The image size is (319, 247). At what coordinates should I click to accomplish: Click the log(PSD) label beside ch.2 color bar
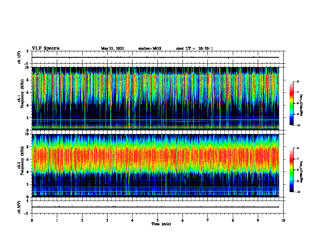(301, 172)
